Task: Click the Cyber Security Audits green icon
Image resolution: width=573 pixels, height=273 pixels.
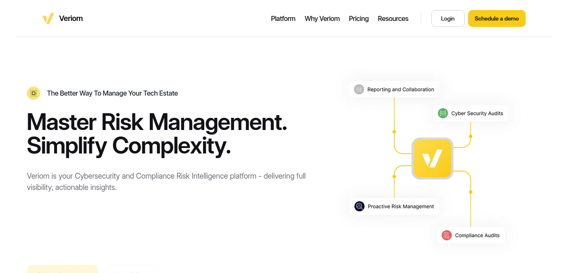Action: 443,113
